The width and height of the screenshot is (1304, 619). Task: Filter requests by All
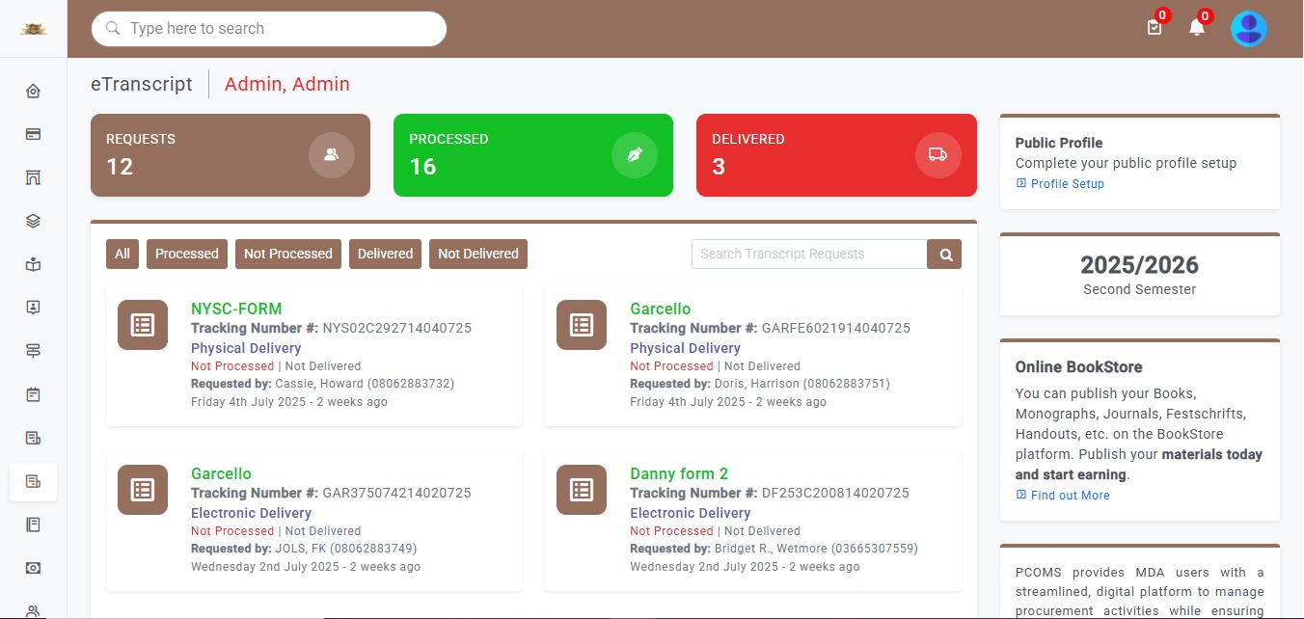click(x=122, y=254)
